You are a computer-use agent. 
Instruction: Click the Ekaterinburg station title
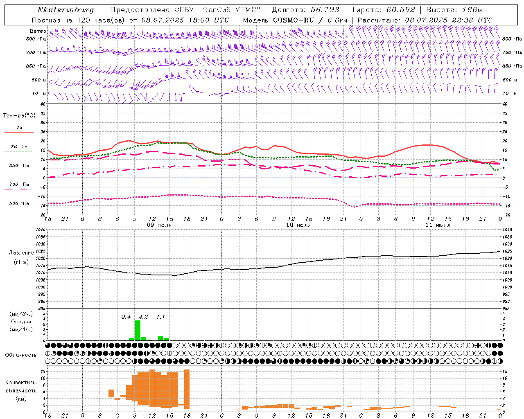(x=65, y=10)
